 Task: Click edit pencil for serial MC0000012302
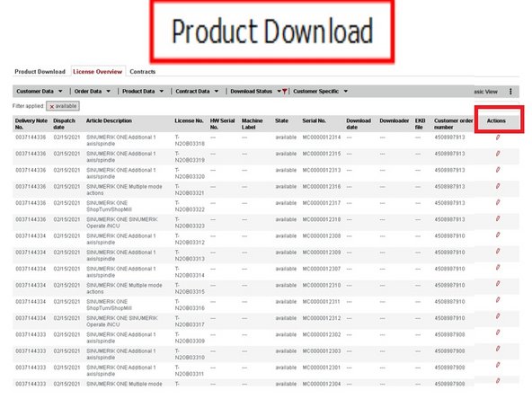click(498, 332)
